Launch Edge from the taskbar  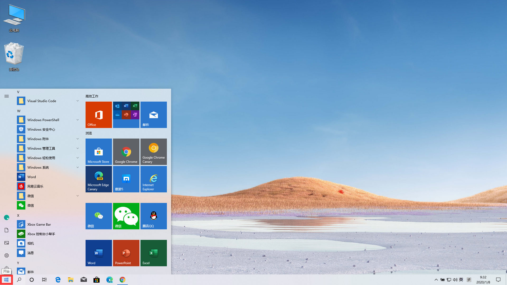coord(58,280)
